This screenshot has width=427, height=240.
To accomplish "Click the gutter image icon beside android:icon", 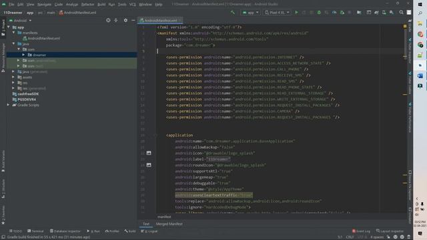I will 149,153.
